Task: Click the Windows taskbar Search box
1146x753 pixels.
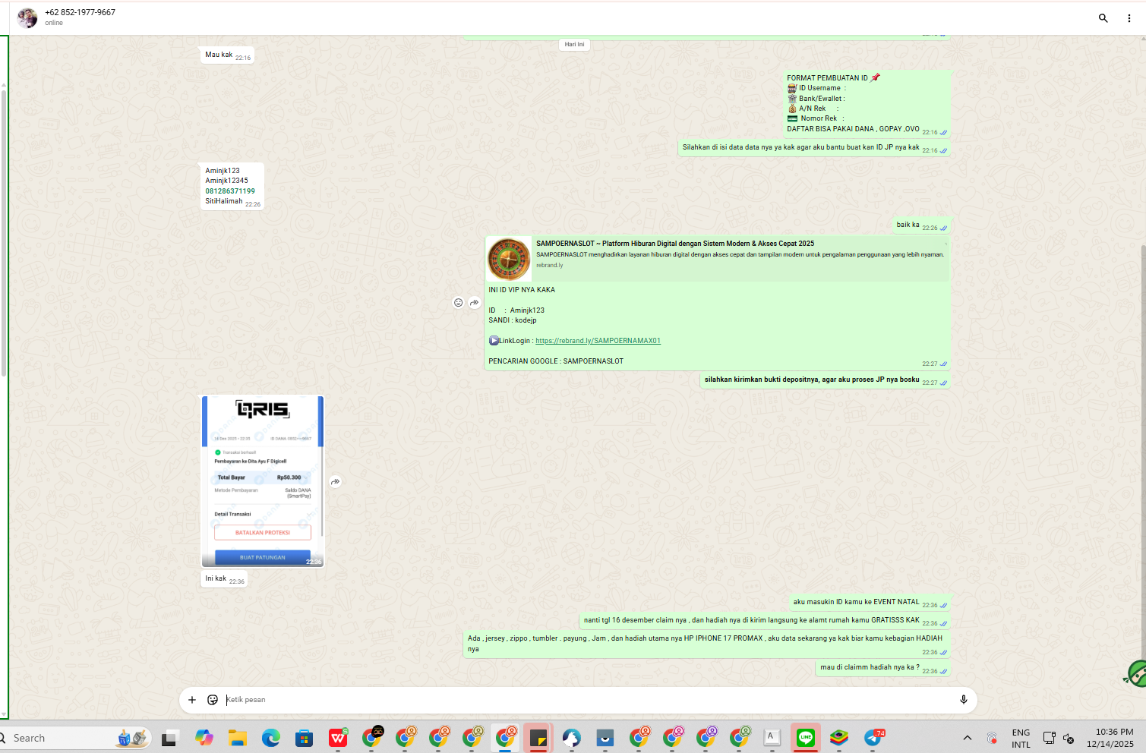Action: (76, 738)
